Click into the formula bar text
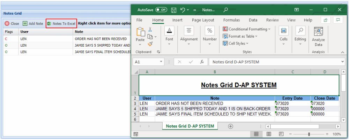The image size is (349, 140). tap(275, 62)
